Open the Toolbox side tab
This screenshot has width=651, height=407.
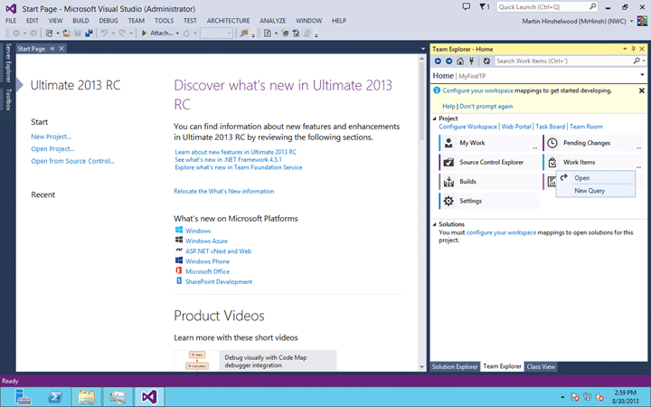[8, 99]
